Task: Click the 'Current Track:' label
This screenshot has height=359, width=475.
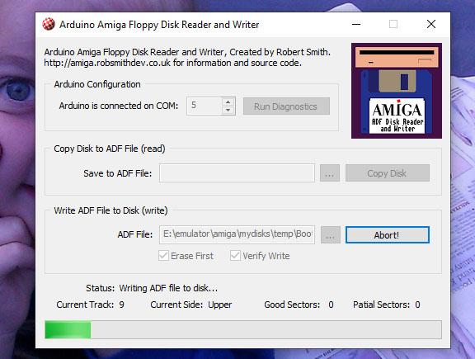Action: click(85, 305)
